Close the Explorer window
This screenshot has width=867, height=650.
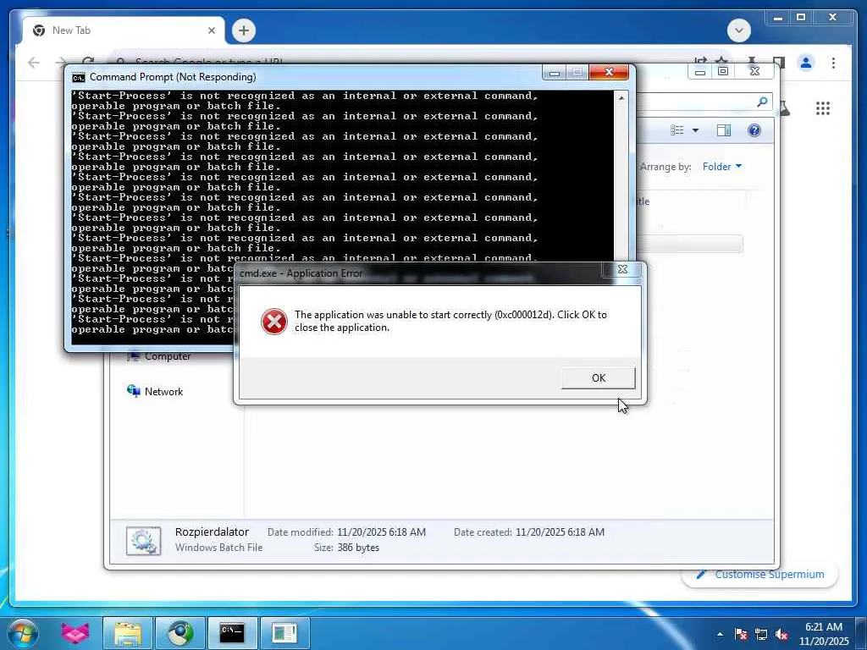[x=754, y=71]
